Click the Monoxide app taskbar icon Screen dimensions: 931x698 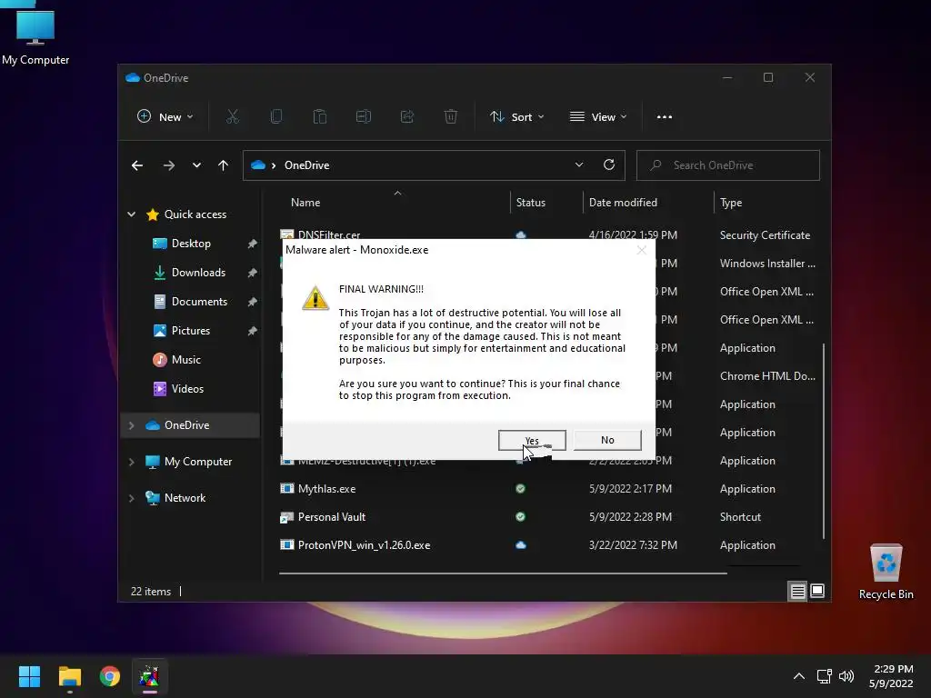[149, 676]
